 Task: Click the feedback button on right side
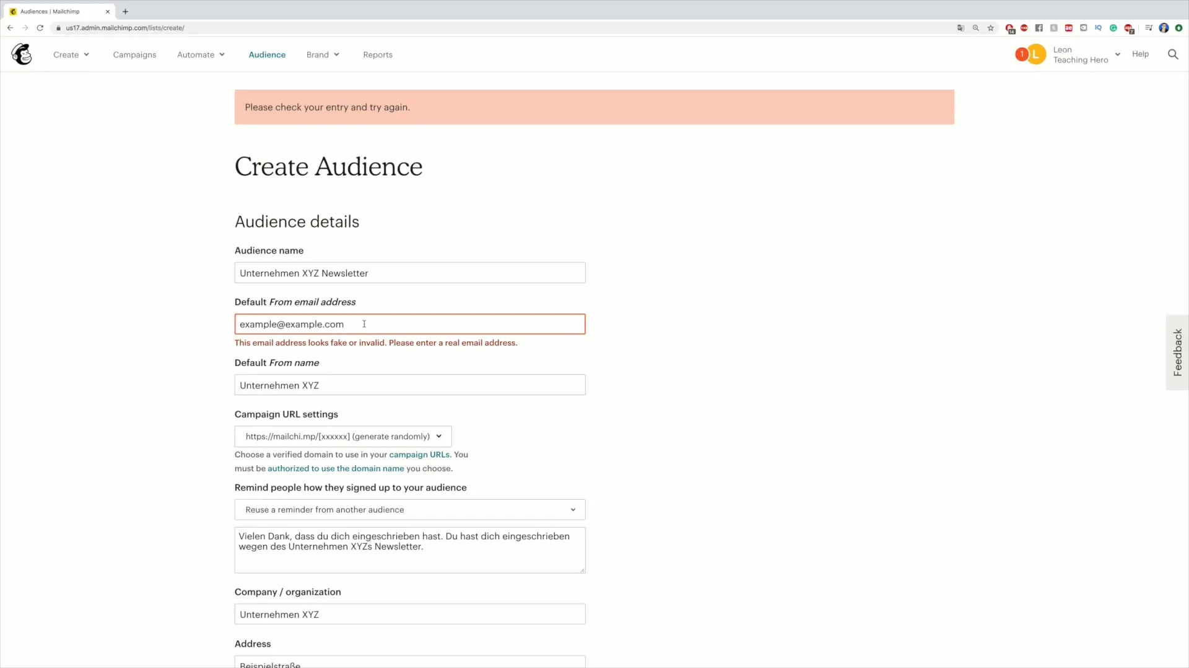(1179, 351)
